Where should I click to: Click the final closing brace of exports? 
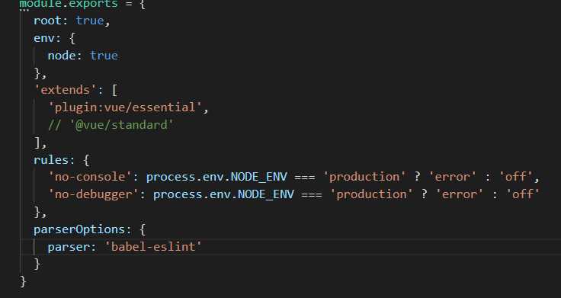(x=23, y=281)
